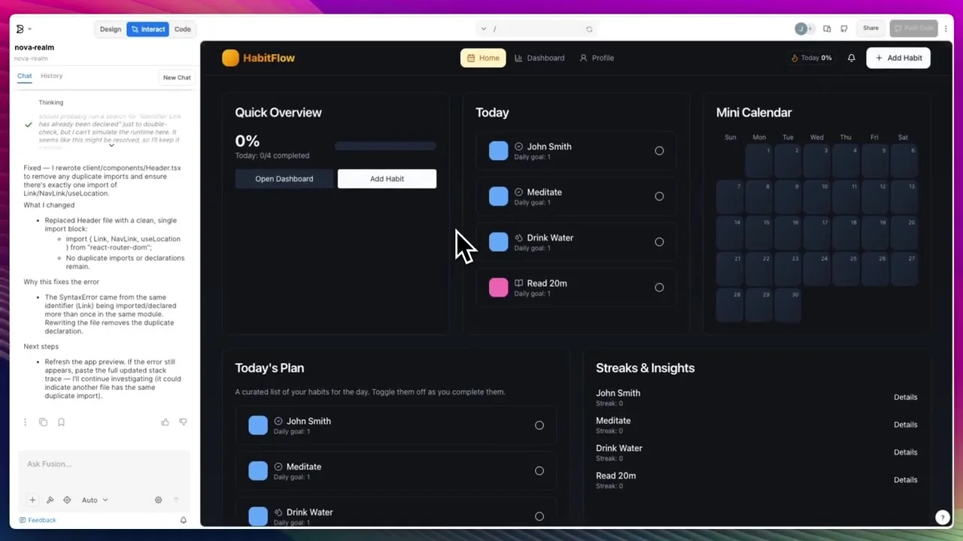Image resolution: width=963 pixels, height=541 pixels.
Task: Open the top bar kebab menu
Action: tap(946, 29)
